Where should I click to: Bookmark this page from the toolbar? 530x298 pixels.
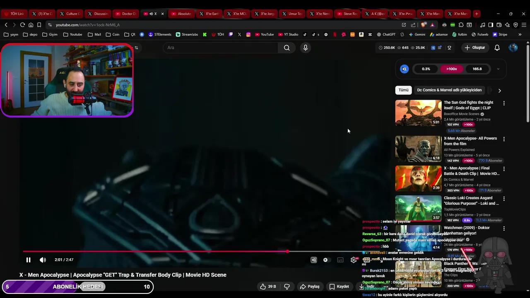pos(39,25)
